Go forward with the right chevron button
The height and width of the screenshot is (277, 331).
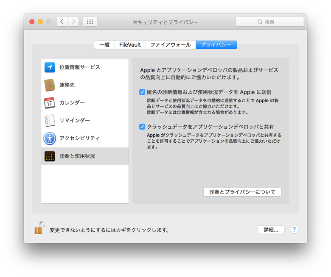pos(73,22)
